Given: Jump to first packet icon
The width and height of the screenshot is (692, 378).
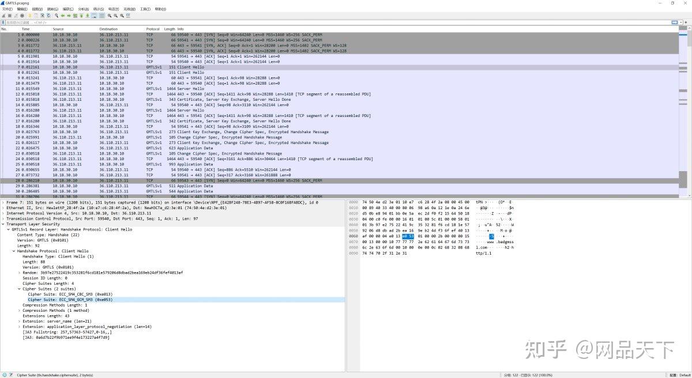Looking at the screenshot, I should 81,16.
